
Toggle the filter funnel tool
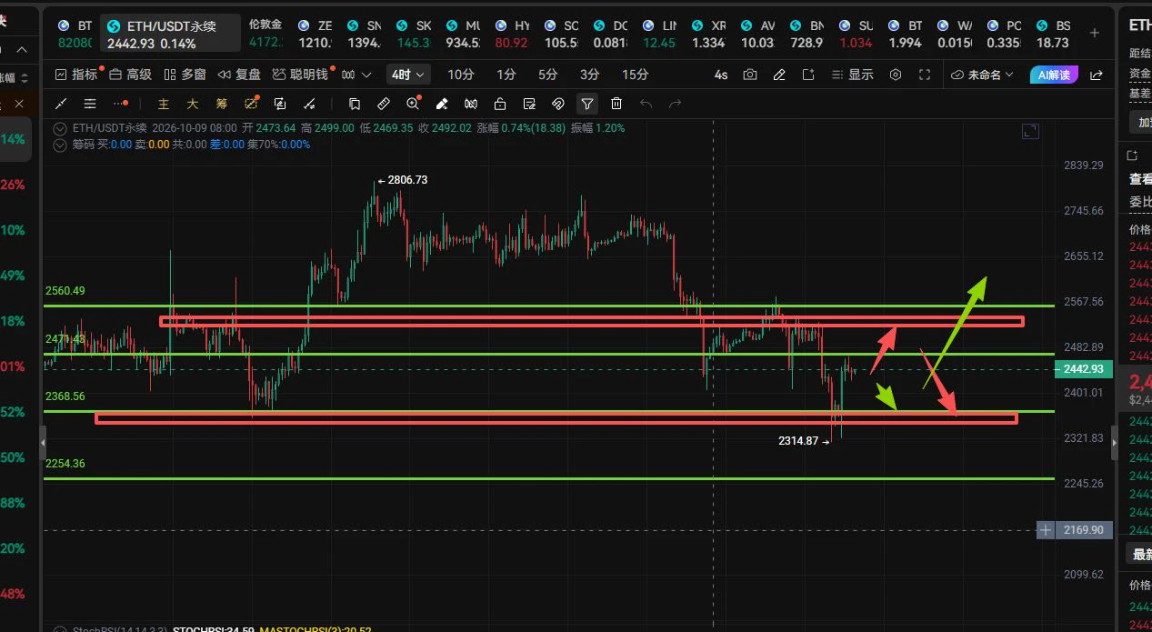click(x=587, y=104)
